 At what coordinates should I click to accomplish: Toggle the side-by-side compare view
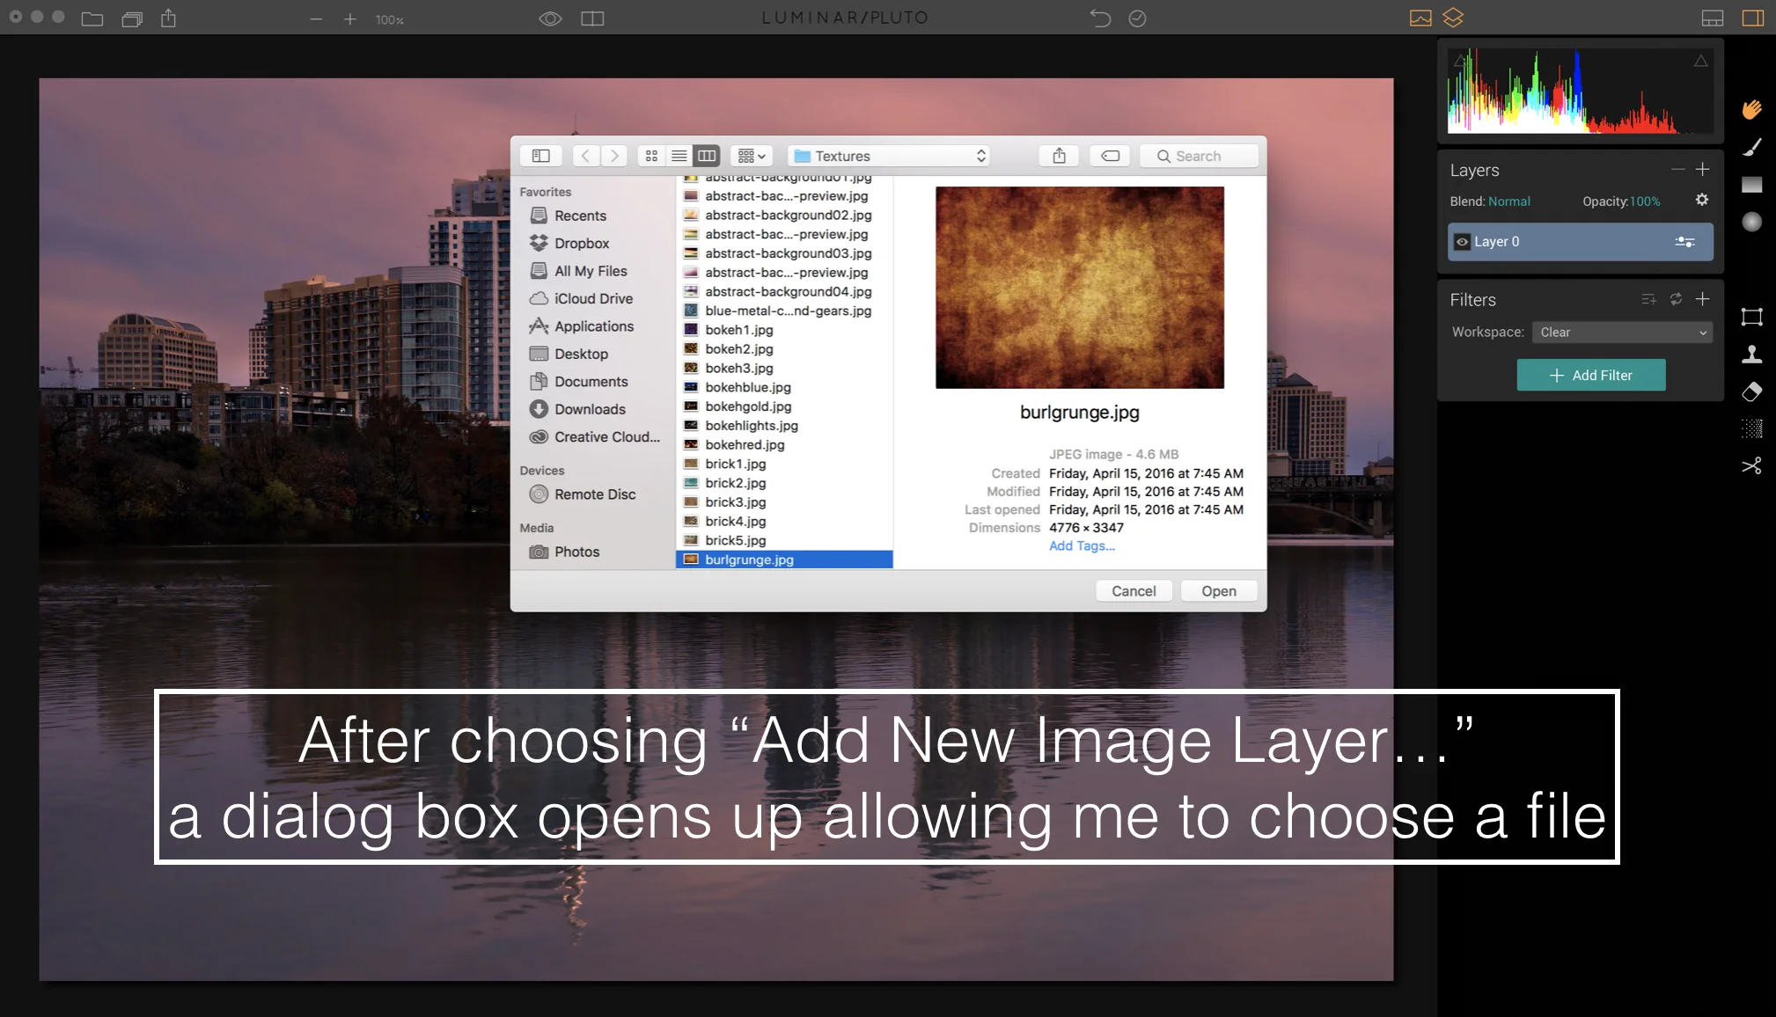tap(592, 18)
